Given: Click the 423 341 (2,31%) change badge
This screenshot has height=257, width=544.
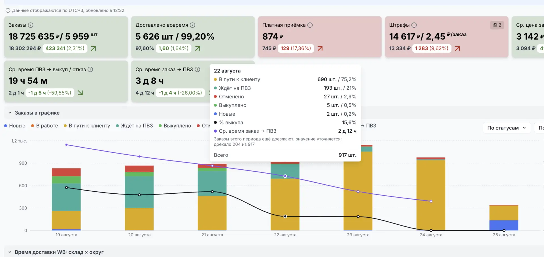Looking at the screenshot, I should click(65, 49).
